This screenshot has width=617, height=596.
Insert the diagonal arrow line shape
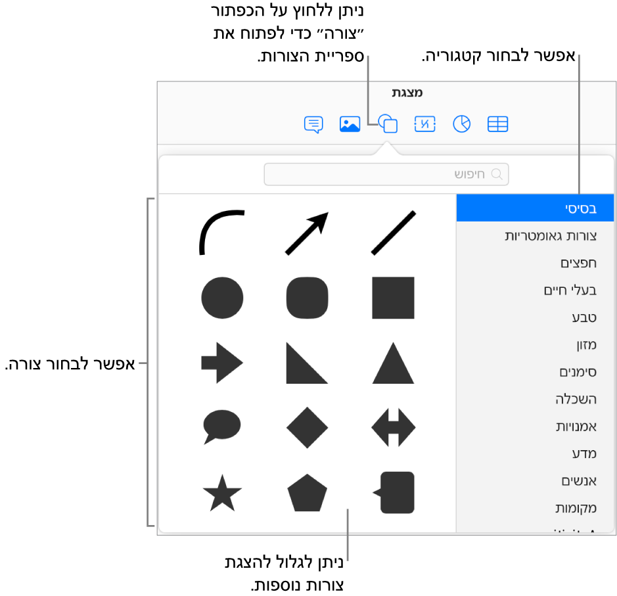tap(307, 233)
